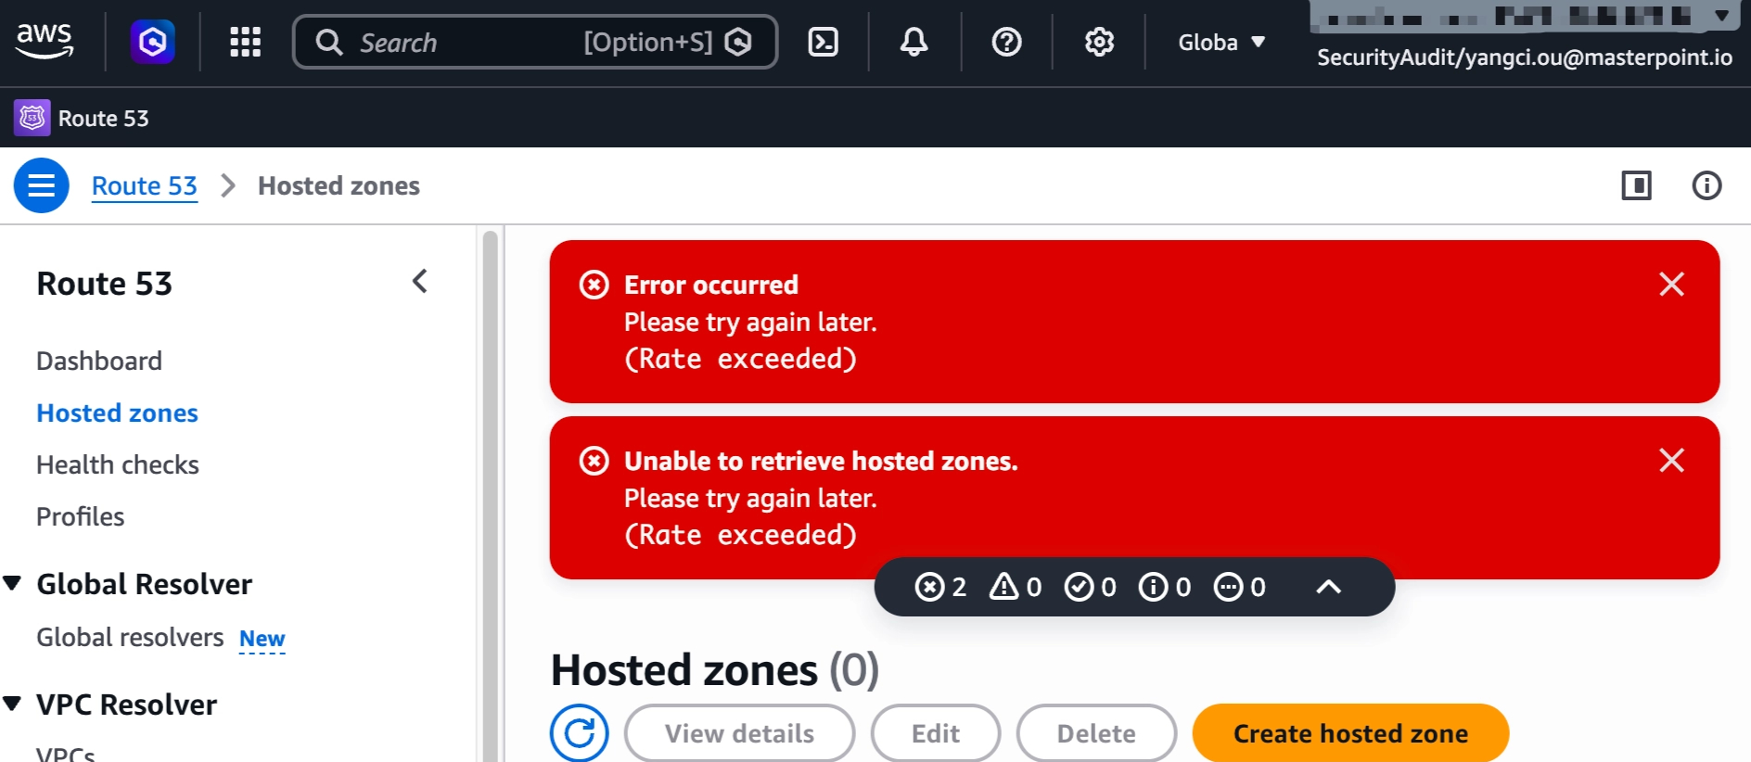Open Route 53 service shortcut in favorites bar
1751x762 pixels.
click(x=82, y=118)
